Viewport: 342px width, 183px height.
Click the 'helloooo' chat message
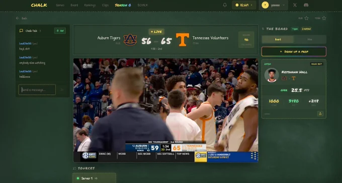click(x=25, y=77)
